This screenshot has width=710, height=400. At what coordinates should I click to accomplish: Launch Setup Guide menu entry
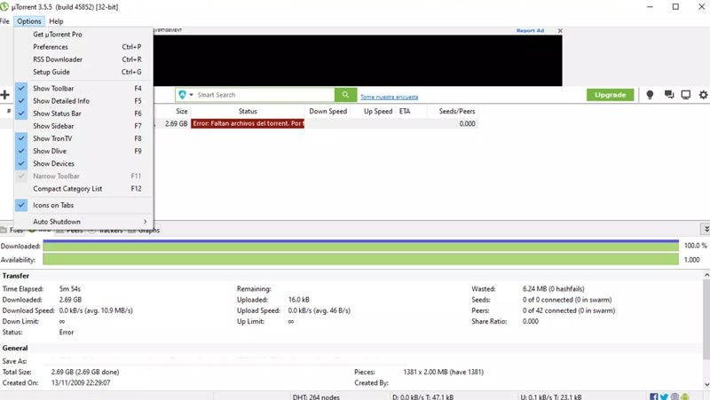pos(84,72)
